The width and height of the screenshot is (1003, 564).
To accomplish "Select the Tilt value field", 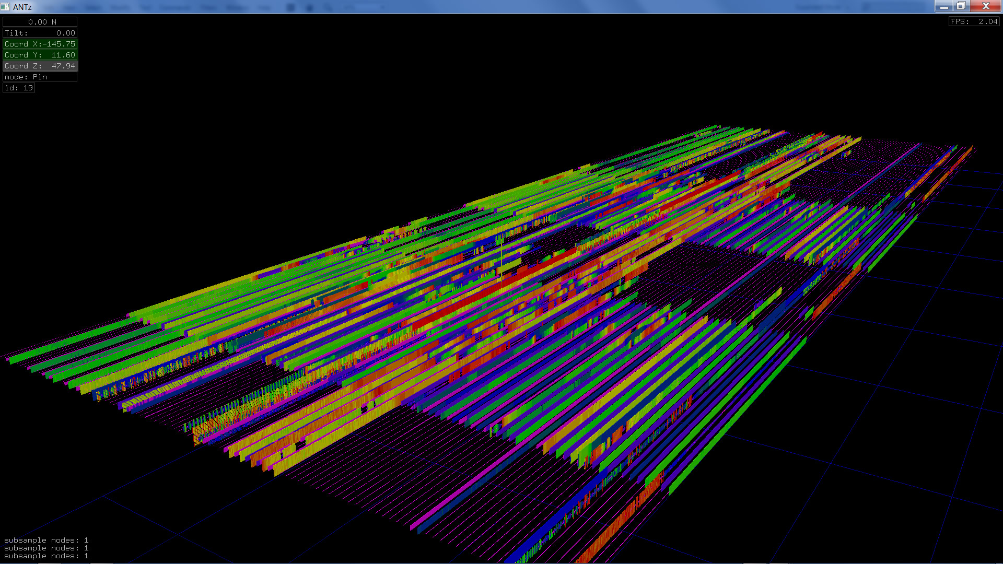I will pyautogui.click(x=40, y=33).
